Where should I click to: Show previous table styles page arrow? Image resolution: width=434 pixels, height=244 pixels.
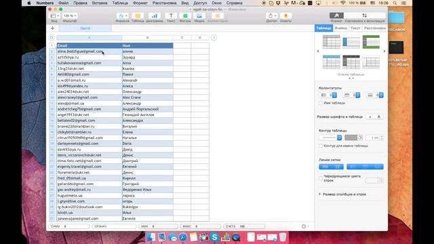pos(318,52)
